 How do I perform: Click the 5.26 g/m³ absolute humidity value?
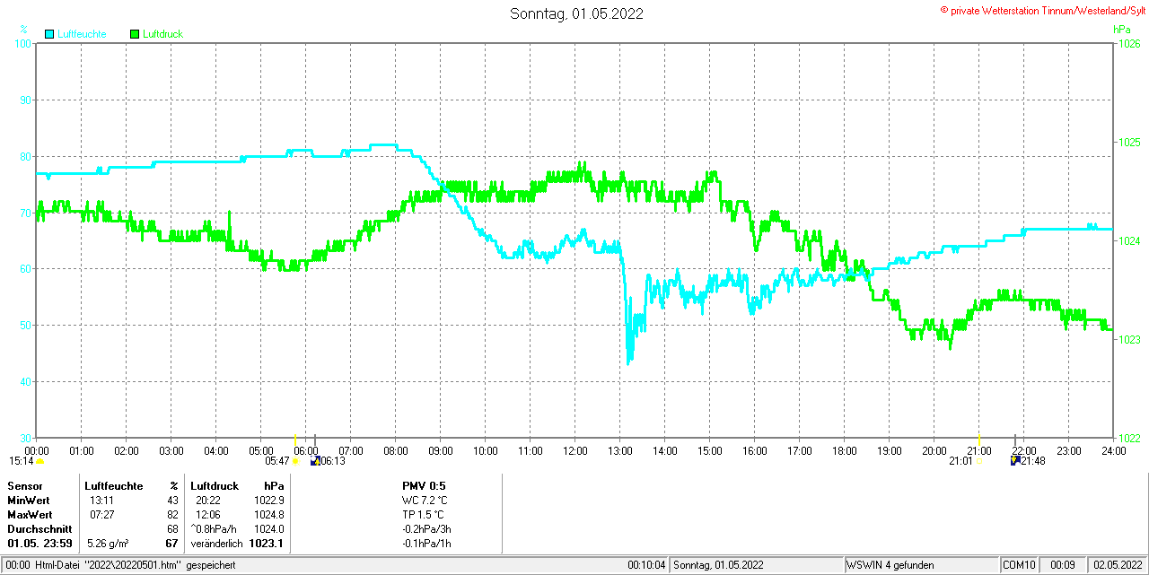pos(108,544)
